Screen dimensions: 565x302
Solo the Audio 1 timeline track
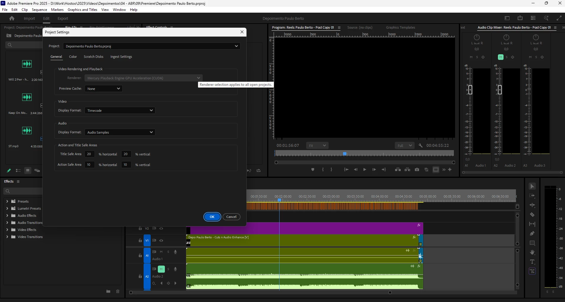click(x=168, y=252)
